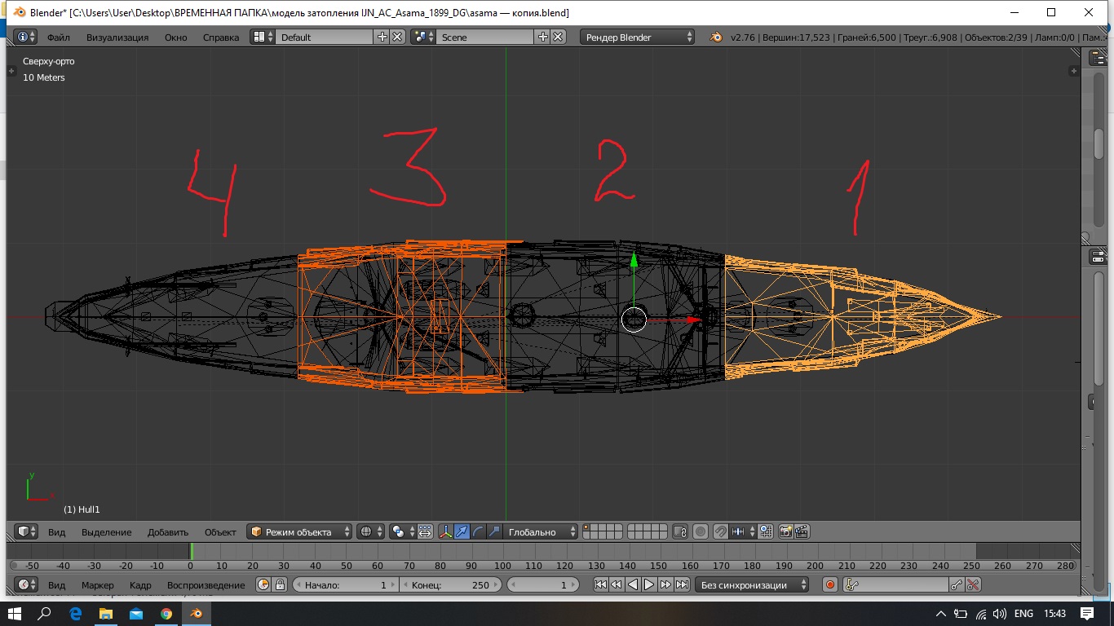This screenshot has height=626, width=1114.
Task: Jump to the first frame of the timeline
Action: [600, 584]
